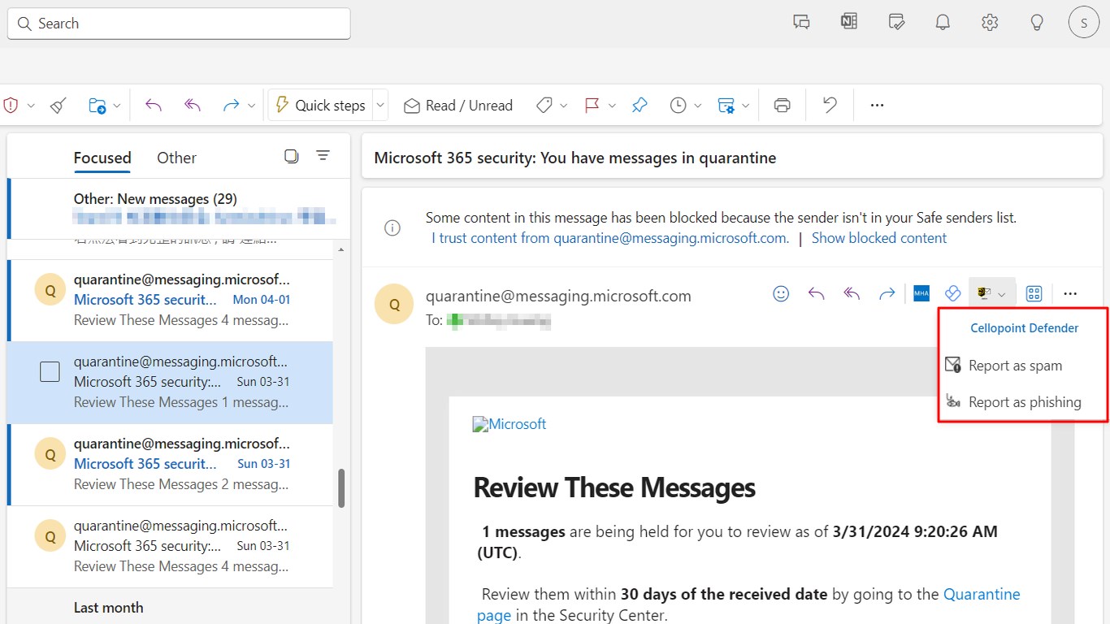Open the account avatar labeled S
Viewport: 1110px width, 624px height.
1084,23
